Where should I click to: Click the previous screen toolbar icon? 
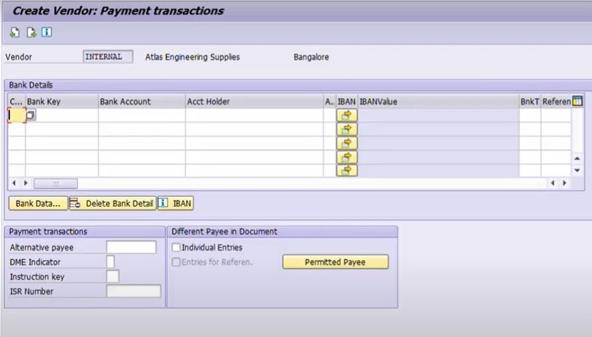click(15, 33)
